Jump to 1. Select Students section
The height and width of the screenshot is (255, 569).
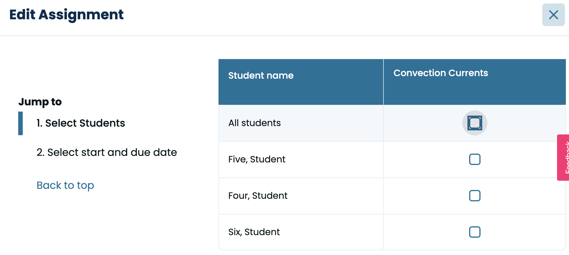click(x=81, y=123)
